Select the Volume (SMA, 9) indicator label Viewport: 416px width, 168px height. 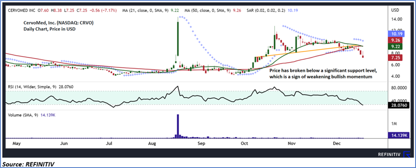24,115
